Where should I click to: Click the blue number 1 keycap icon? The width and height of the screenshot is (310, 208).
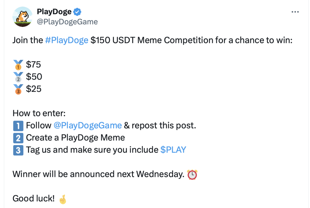(18, 126)
